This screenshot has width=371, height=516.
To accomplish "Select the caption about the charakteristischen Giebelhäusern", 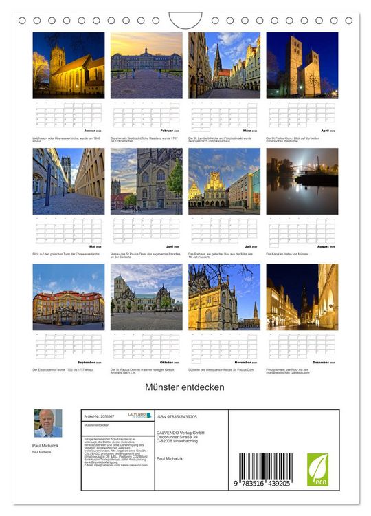I will pyautogui.click(x=288, y=372).
